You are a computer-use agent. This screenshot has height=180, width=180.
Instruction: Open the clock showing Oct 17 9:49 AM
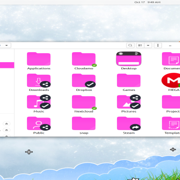147,2
